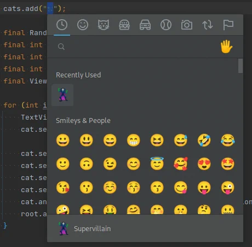Click the emoji list scrollbar thumb

pyautogui.click(x=240, y=66)
